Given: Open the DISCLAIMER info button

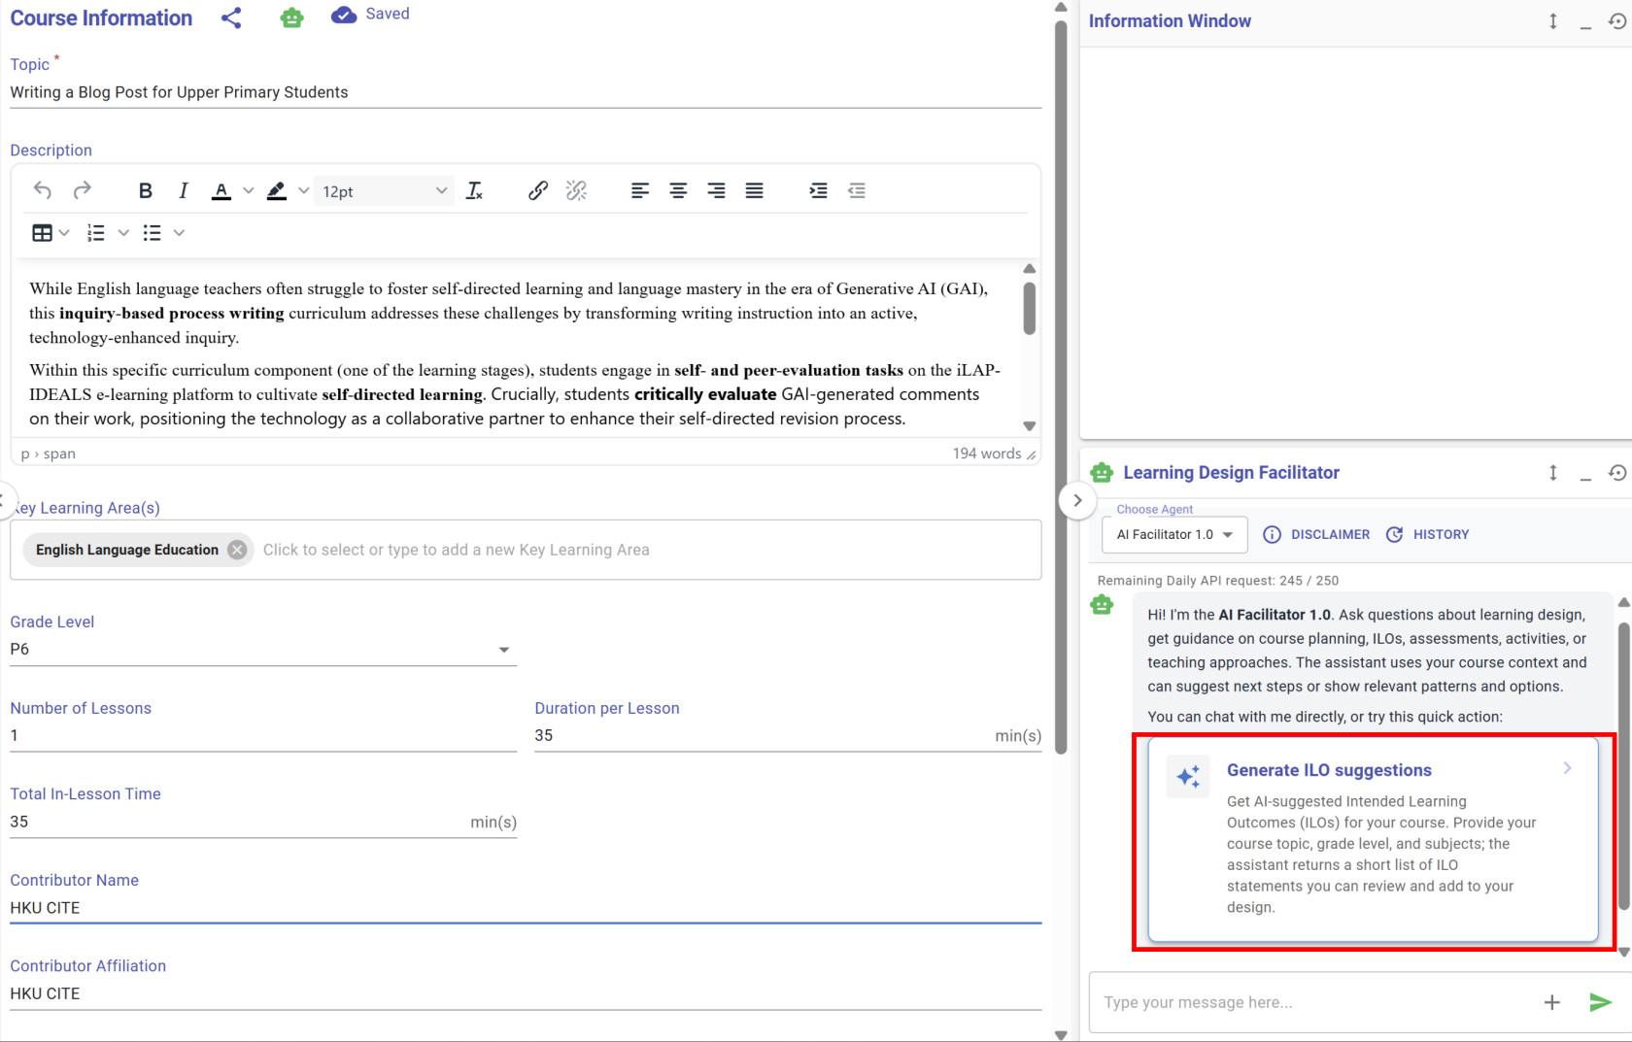Looking at the screenshot, I should click(1316, 535).
